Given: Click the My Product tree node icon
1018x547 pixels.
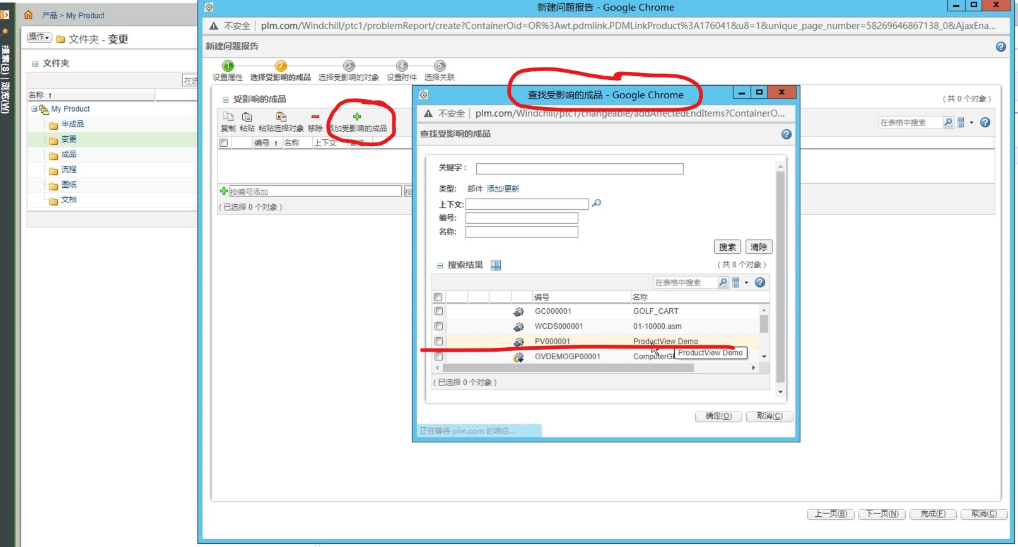Looking at the screenshot, I should (44, 109).
